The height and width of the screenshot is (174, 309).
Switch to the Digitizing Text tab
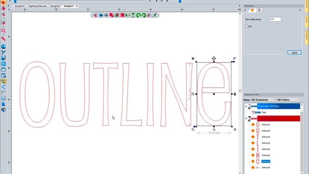(38, 6)
